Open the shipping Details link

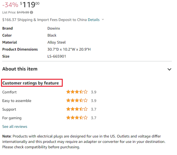pyautogui.click(x=94, y=20)
